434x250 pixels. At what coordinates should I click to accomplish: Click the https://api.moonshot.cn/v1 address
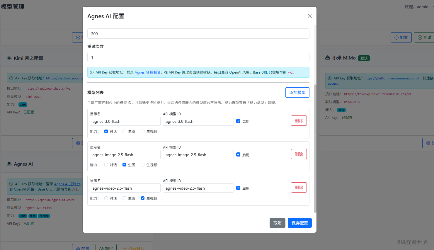pos(48,89)
